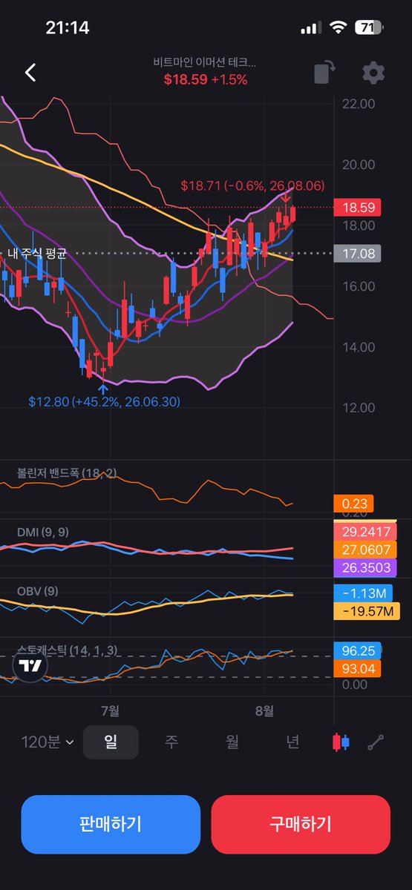Tap the TradingView logo badge

30,665
